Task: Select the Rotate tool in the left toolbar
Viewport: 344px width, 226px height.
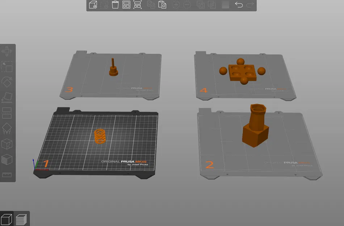Action: (7, 82)
